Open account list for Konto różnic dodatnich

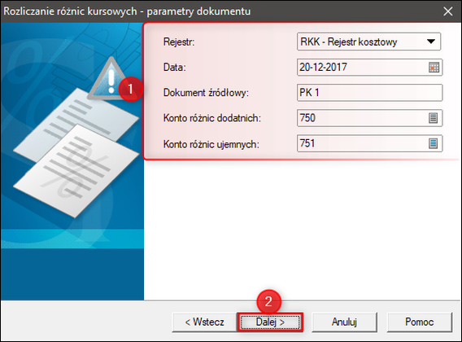pos(433,118)
